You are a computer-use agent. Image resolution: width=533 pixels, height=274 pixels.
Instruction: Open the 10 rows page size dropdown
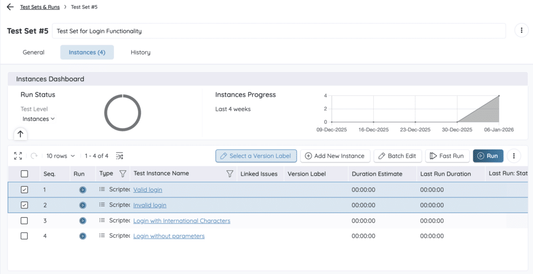tap(60, 156)
